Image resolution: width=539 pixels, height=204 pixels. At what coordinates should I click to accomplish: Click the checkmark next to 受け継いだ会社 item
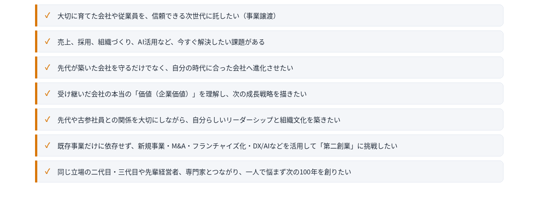[47, 93]
